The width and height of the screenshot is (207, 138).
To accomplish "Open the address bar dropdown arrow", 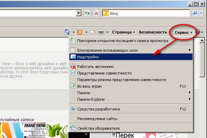I will [79, 13].
